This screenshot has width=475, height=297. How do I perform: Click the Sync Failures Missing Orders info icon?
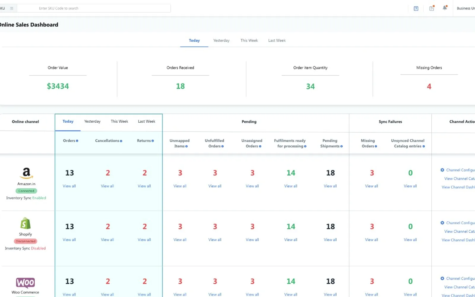[x=376, y=146]
